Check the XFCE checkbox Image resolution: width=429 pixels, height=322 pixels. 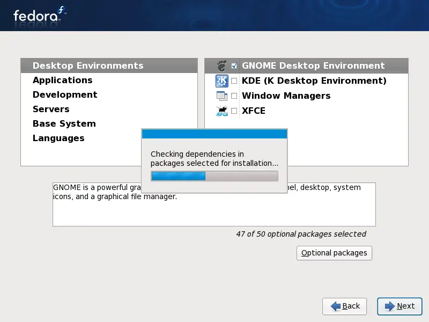[x=234, y=111]
